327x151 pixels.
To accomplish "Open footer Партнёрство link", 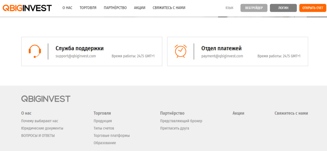I will tap(172, 113).
